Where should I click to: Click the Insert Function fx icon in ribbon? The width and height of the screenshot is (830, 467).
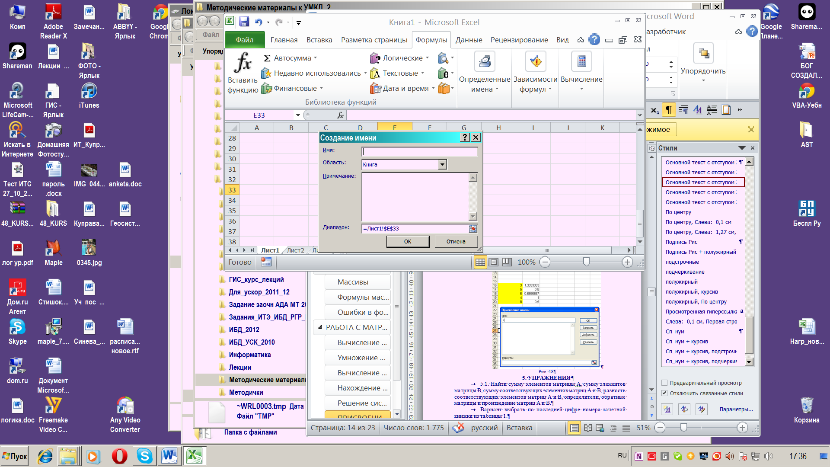click(243, 63)
